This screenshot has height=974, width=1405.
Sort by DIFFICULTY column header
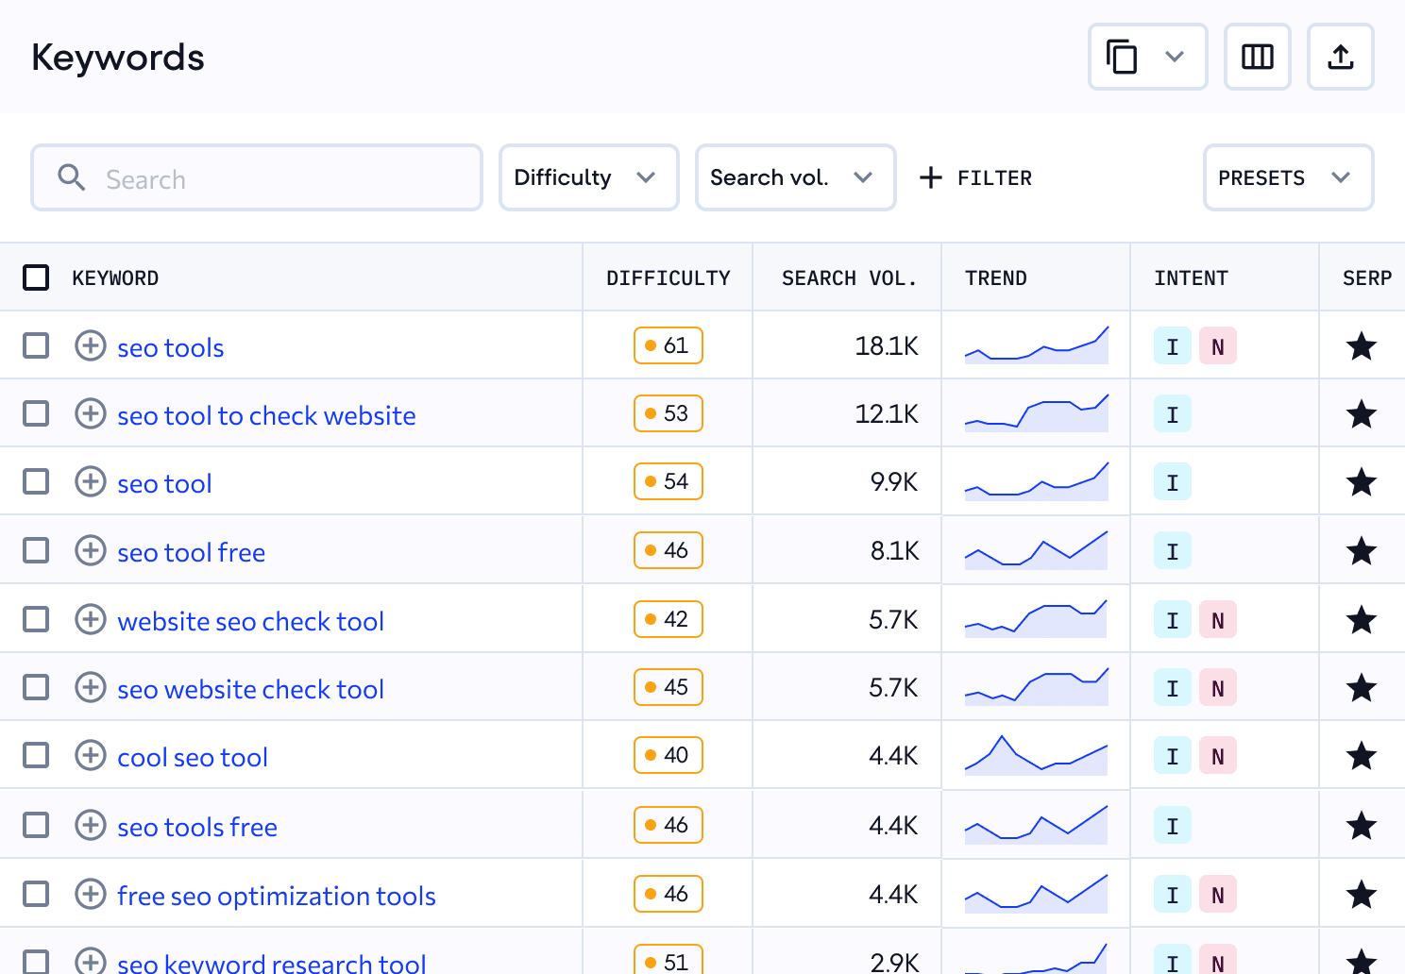[x=669, y=278]
